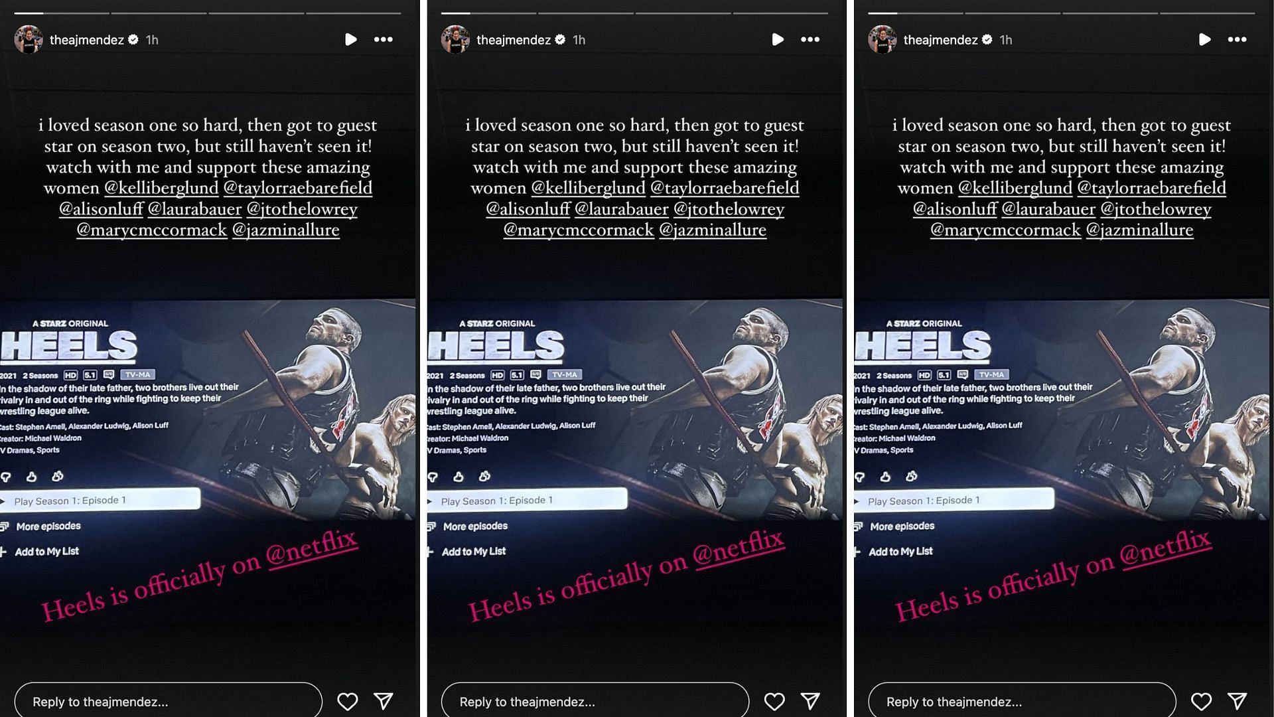Open @jazminallure mention in right story

1139,230
